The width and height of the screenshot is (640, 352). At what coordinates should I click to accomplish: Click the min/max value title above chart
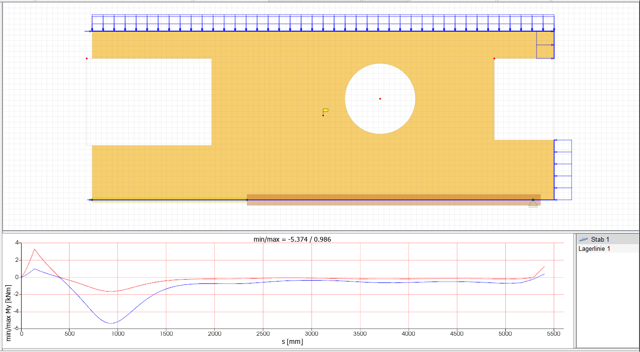coord(292,239)
